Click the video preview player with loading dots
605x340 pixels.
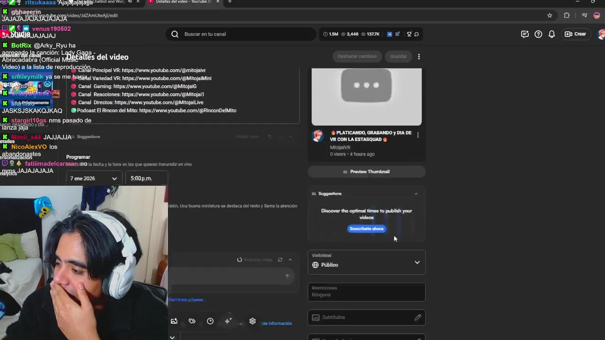tap(366, 96)
